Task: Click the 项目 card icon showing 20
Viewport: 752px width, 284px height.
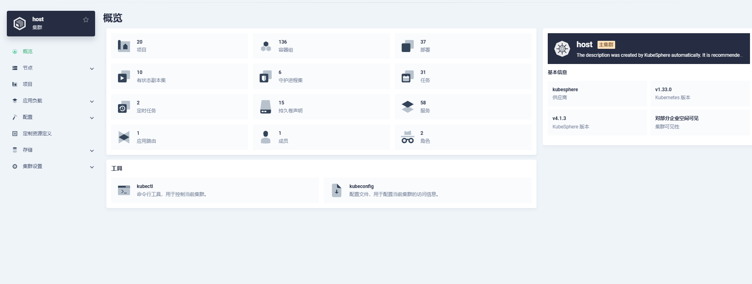Action: 124,46
